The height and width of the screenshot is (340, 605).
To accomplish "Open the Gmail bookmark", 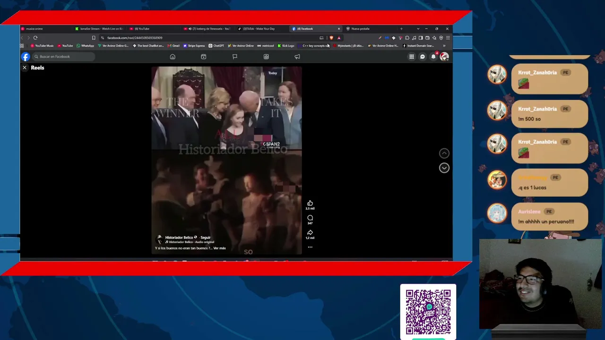I will (x=173, y=46).
